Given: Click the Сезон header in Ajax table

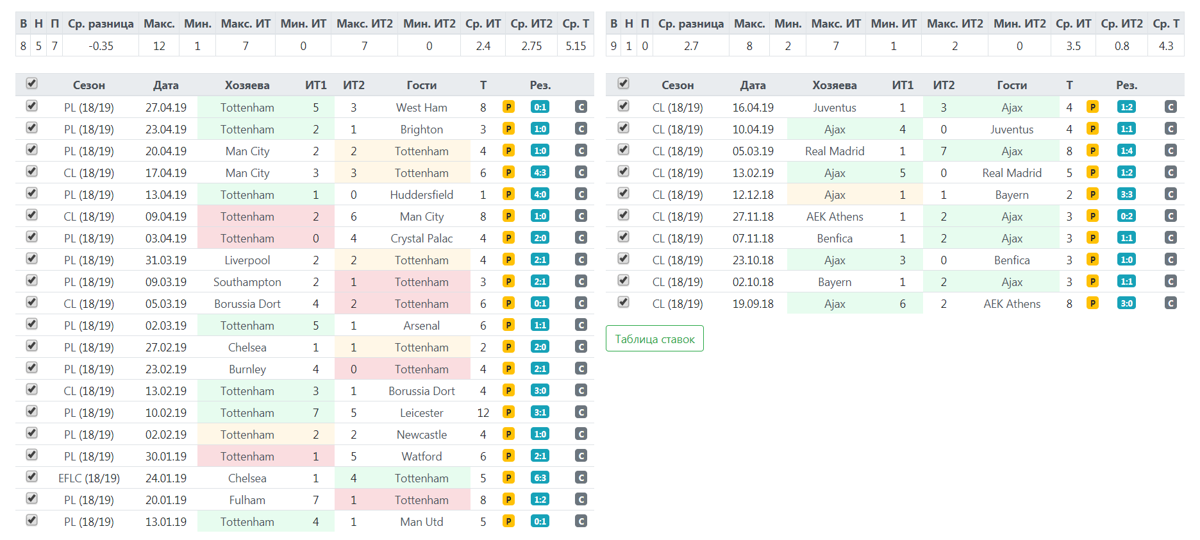Looking at the screenshot, I should [678, 85].
